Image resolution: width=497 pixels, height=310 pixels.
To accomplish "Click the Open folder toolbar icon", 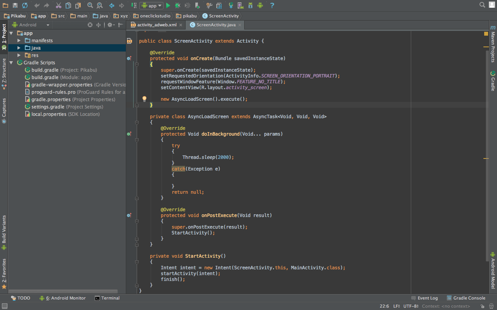I will point(5,5).
